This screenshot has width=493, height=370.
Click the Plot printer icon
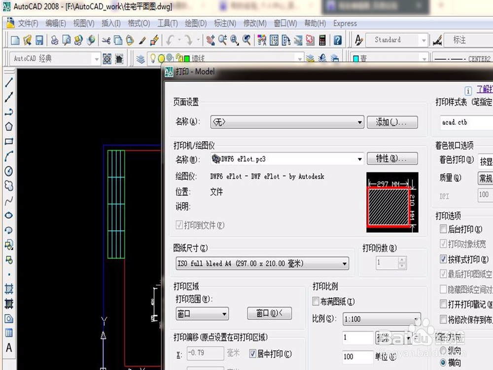pyautogui.click(x=54, y=40)
